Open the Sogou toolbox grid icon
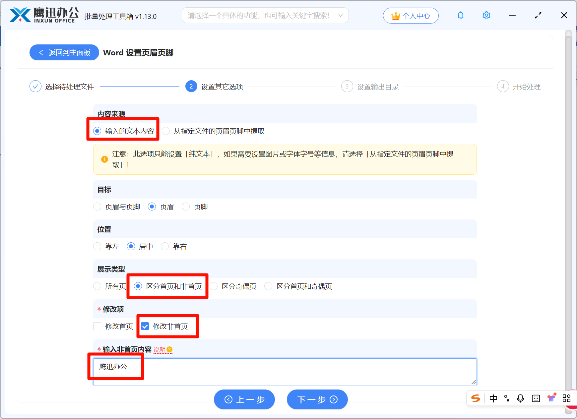The height and width of the screenshot is (419, 577). tap(566, 398)
